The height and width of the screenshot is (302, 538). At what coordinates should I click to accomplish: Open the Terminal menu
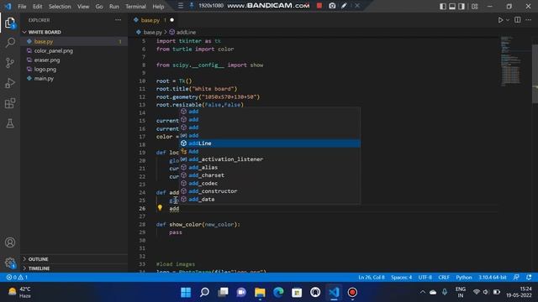click(135, 7)
